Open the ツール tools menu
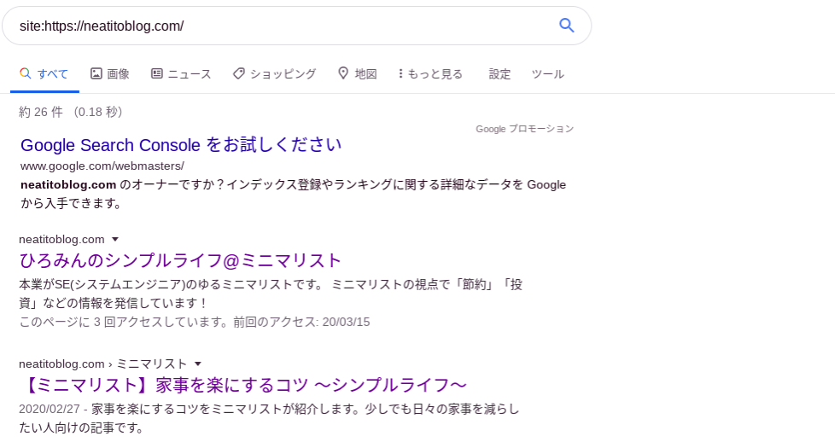Image resolution: width=835 pixels, height=448 pixels. point(547,74)
